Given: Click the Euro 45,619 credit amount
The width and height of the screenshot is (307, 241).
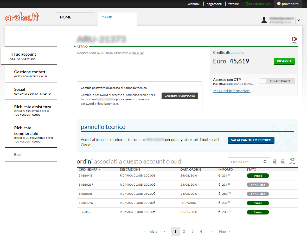Looking at the screenshot, I should coord(231,61).
